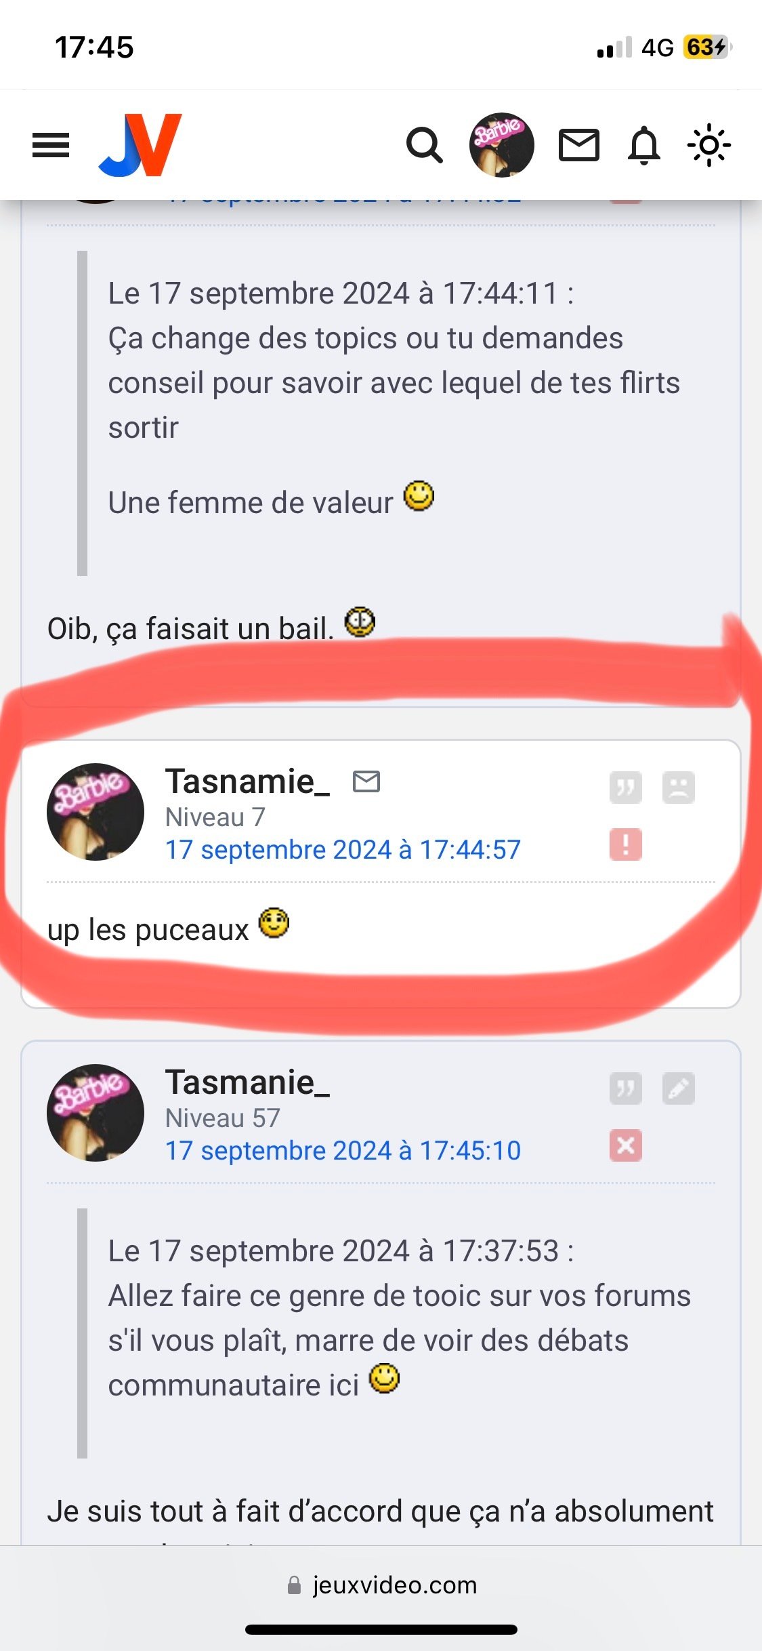Image resolution: width=762 pixels, height=1651 pixels.
Task: Open the search magnifier icon
Action: (x=424, y=145)
